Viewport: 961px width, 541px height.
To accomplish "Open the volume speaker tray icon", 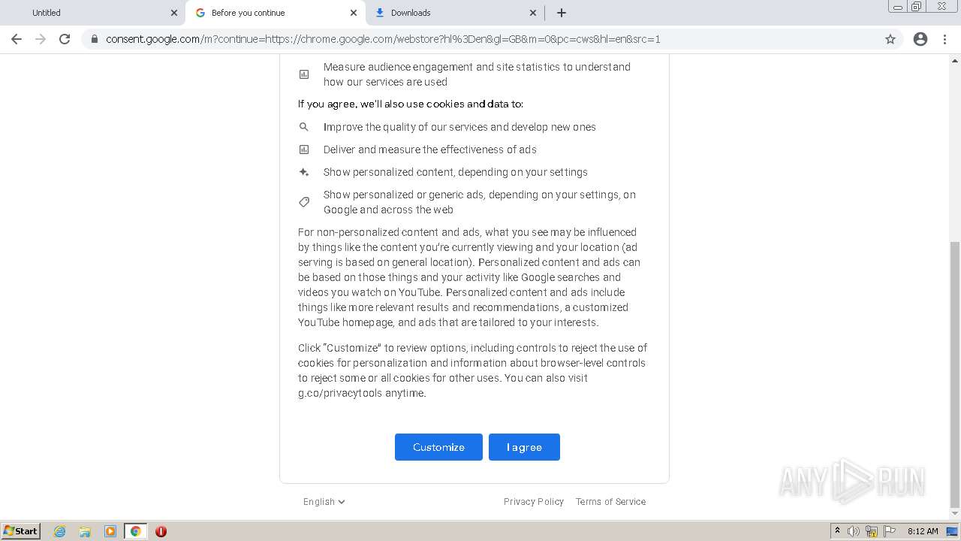I will tap(854, 531).
